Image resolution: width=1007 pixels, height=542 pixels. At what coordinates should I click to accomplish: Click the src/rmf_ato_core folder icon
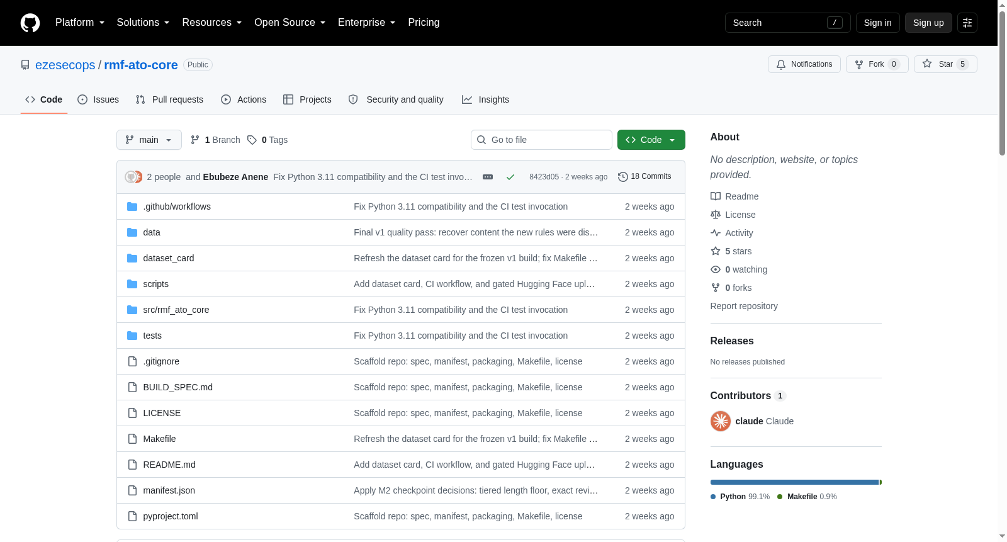pyautogui.click(x=132, y=310)
